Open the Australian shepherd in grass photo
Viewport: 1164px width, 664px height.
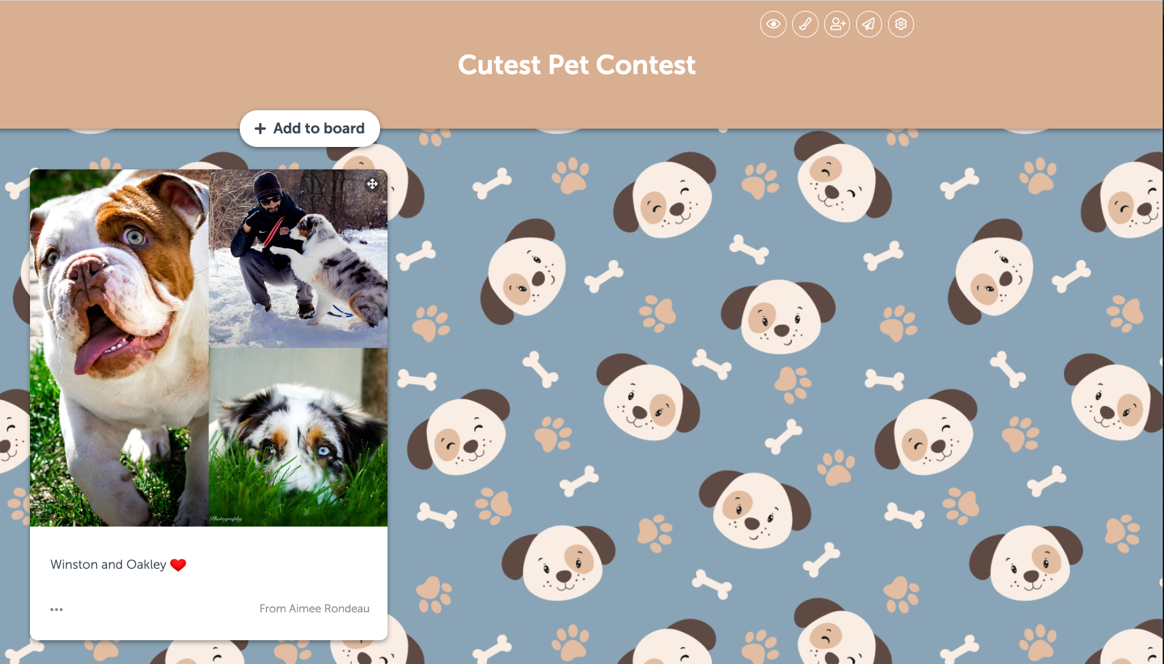pyautogui.click(x=298, y=437)
